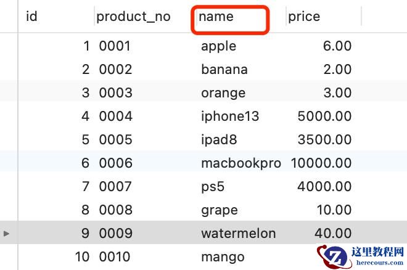Select price cell '3.00'
This screenshot has width=407, height=270.
click(x=337, y=93)
